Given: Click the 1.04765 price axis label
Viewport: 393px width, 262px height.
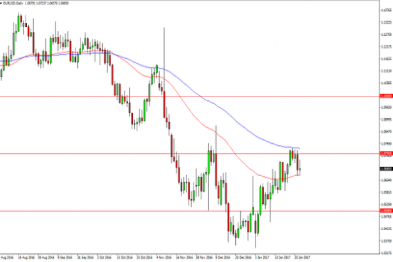Looking at the screenshot, I should tap(386, 217).
